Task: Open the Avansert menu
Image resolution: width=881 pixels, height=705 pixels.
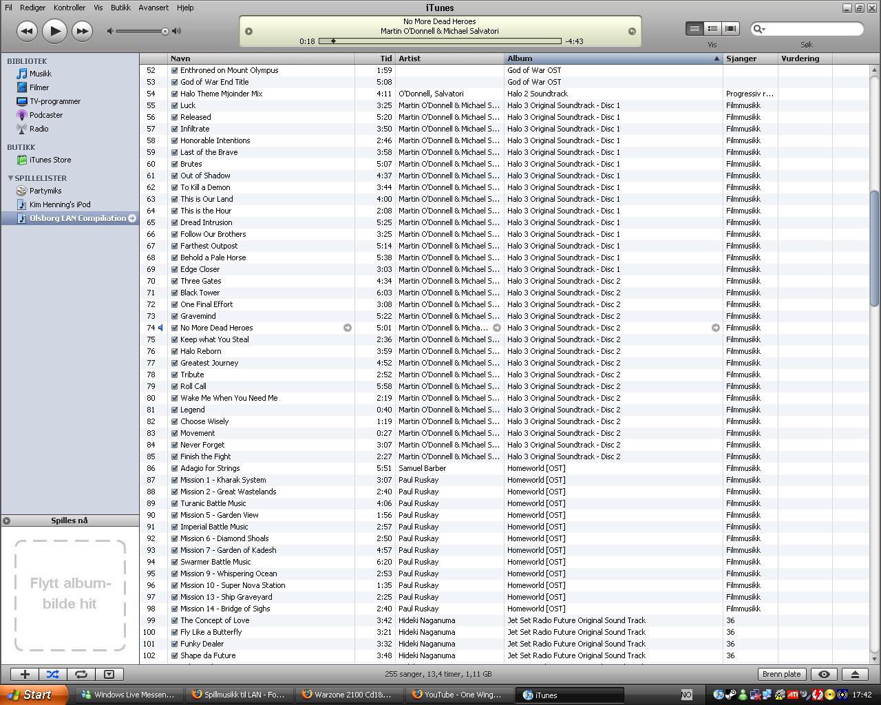Action: pyautogui.click(x=153, y=8)
